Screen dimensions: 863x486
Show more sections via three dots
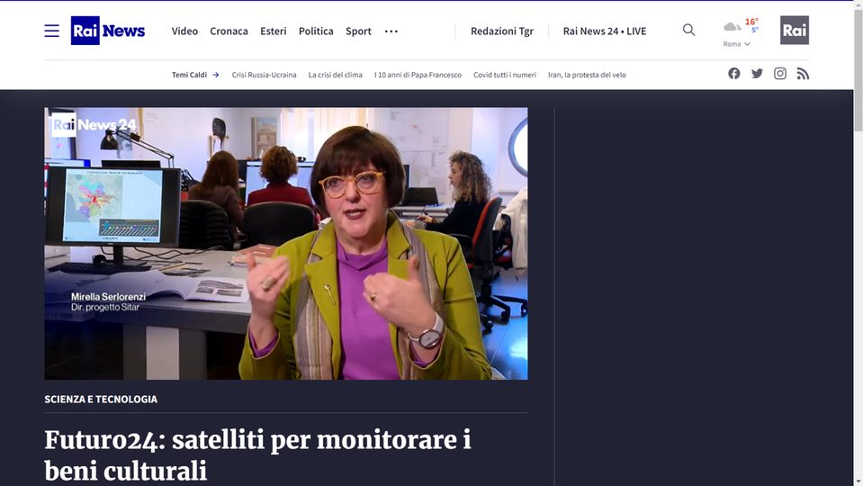coord(391,31)
